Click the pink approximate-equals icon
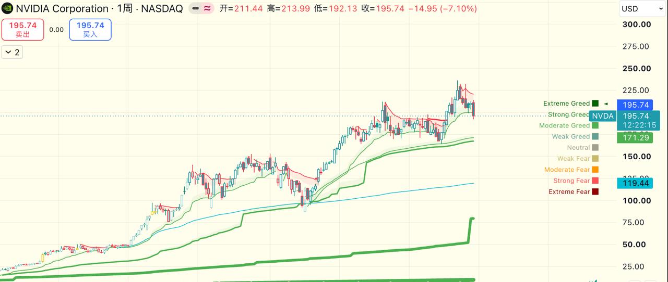Viewport: 668px width, 282px height. coord(207,9)
